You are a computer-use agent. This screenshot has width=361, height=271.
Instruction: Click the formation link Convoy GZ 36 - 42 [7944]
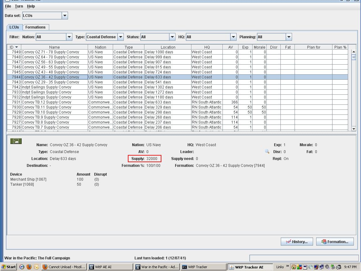(230, 166)
